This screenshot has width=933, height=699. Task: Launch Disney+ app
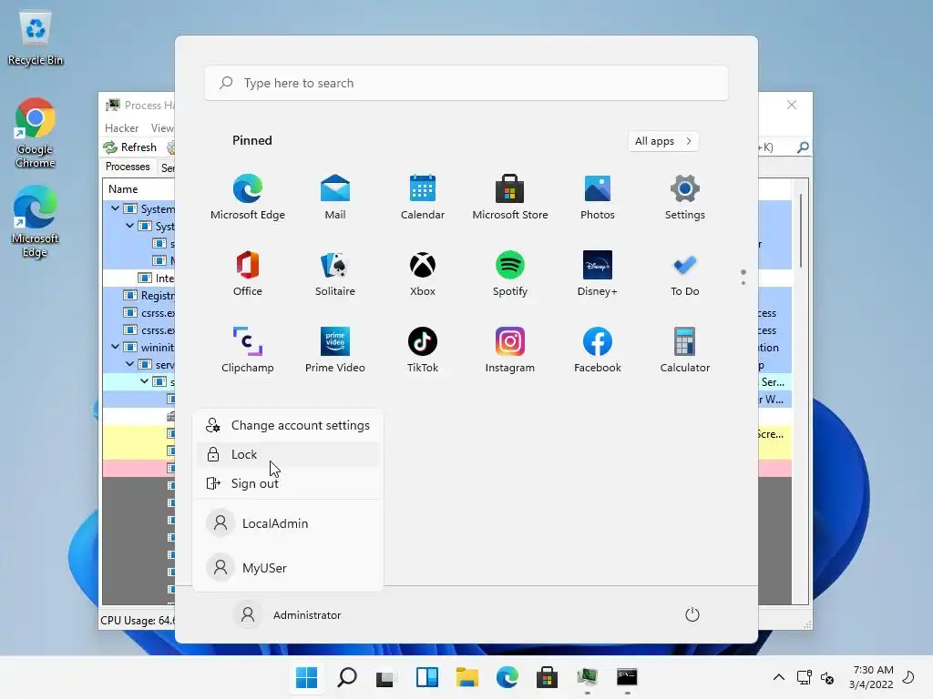click(598, 273)
